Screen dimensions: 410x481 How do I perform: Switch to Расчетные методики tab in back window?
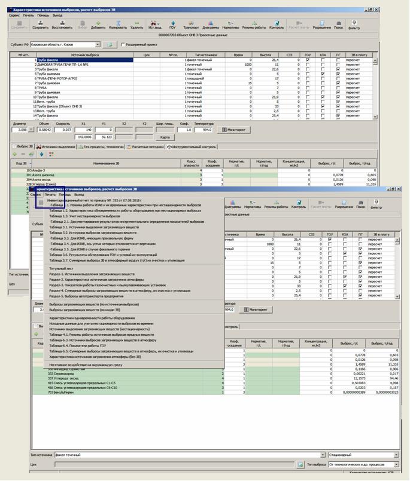pos(145,147)
